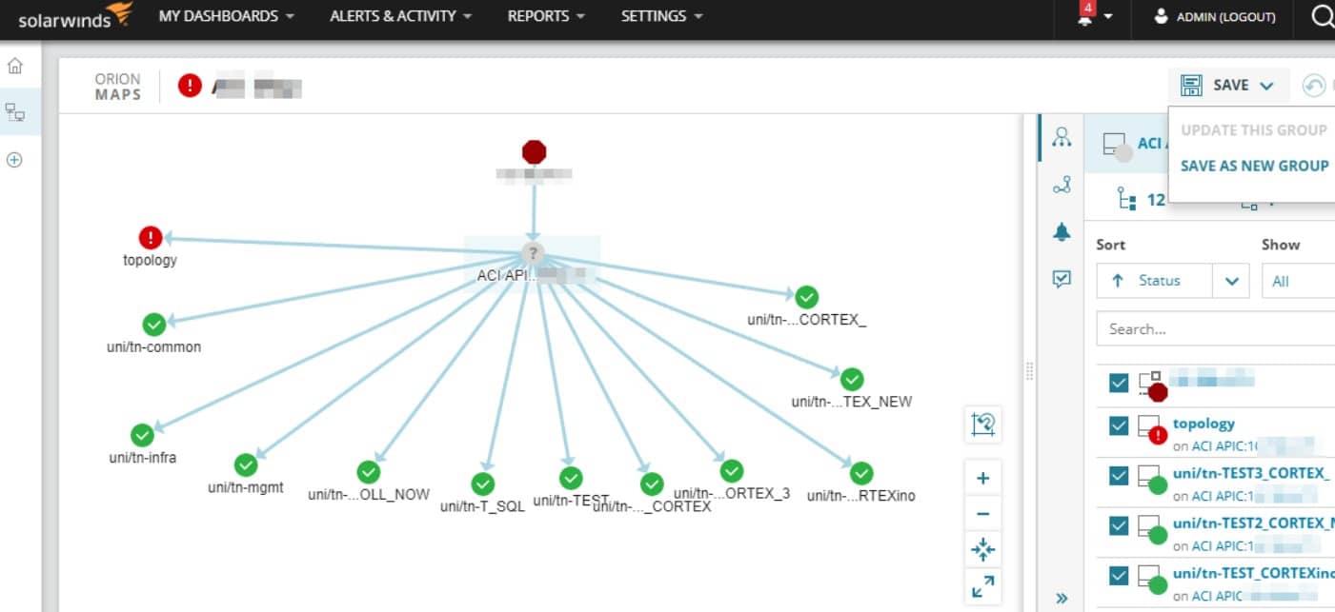
Task: Choose Save As New Group
Action: pyautogui.click(x=1254, y=166)
